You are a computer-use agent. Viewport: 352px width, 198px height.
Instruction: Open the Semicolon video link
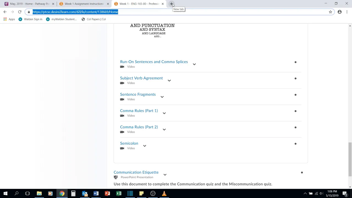[129, 143]
